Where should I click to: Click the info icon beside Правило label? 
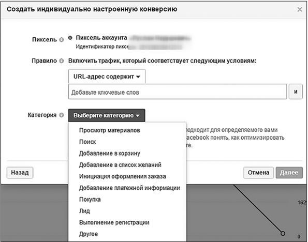[62, 61]
